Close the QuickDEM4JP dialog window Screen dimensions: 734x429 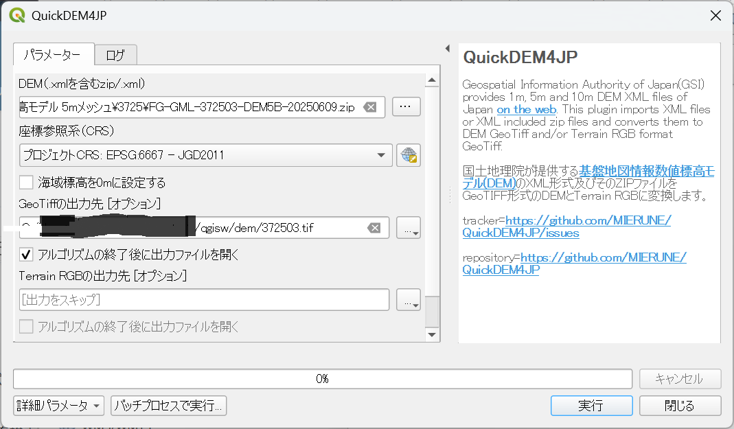[715, 15]
